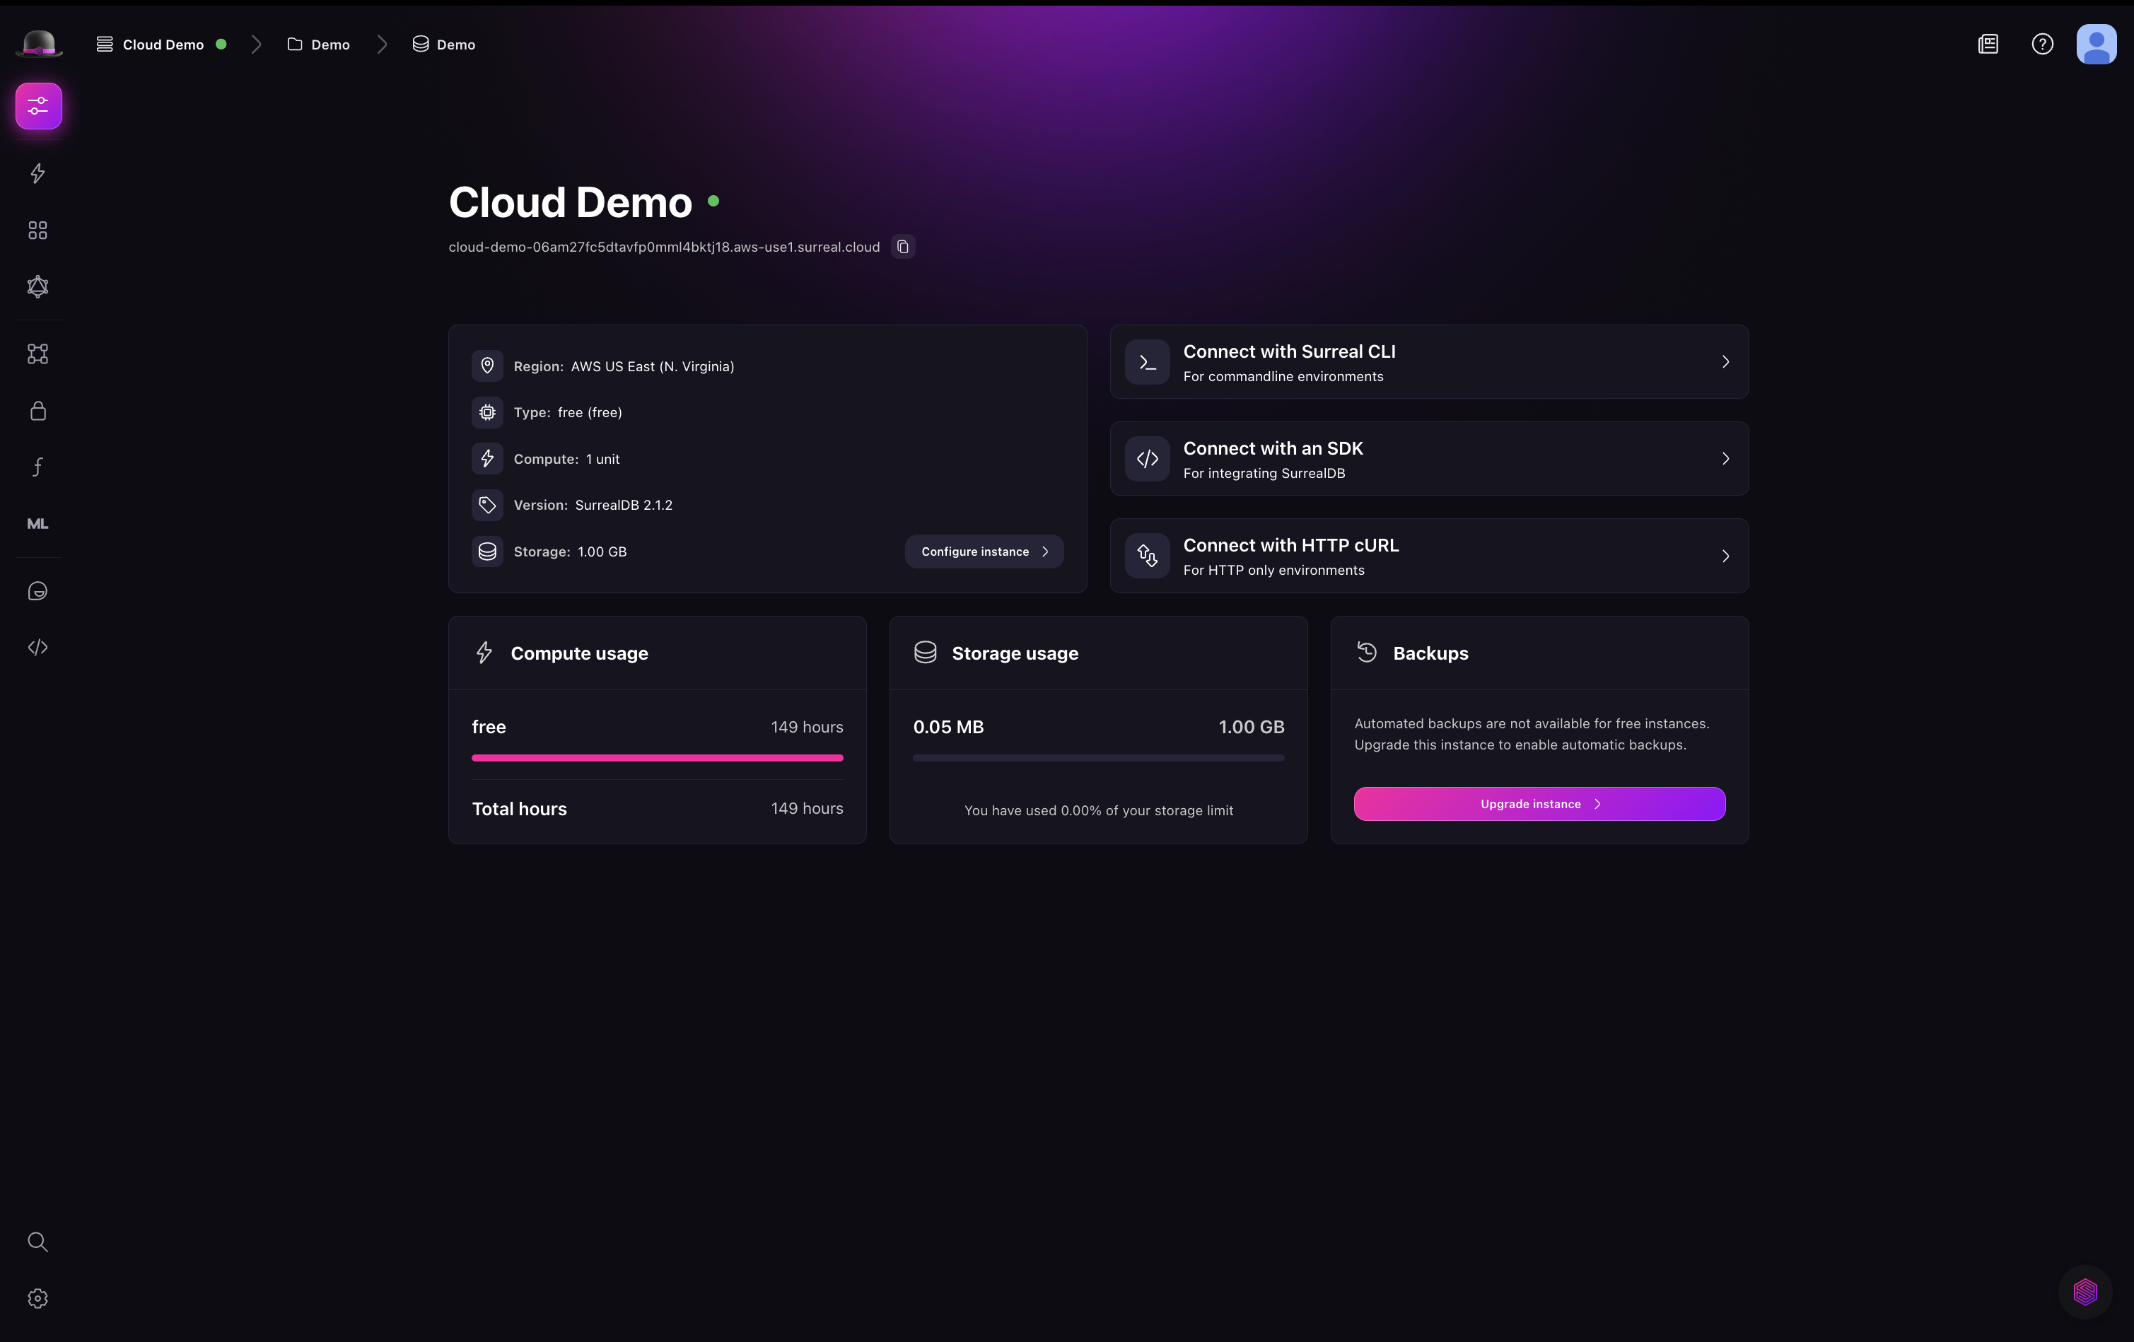Open the account avatar in the top corner
This screenshot has width=2134, height=1342.
tap(2096, 43)
